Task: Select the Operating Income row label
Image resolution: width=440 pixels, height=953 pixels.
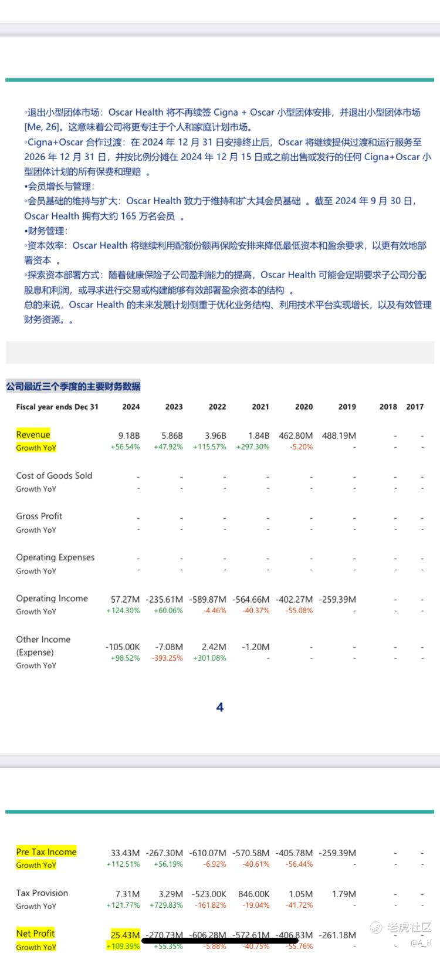Action: coord(52,599)
